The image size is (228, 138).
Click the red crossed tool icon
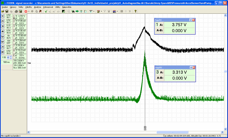[40, 11]
